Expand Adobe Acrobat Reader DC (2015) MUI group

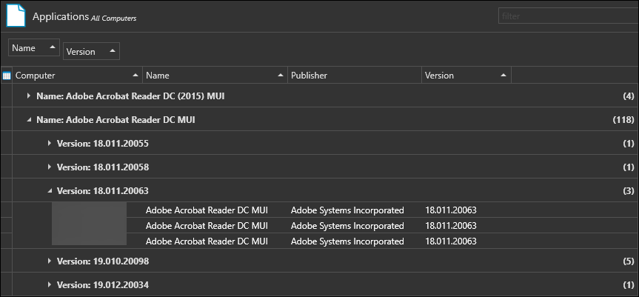(29, 96)
